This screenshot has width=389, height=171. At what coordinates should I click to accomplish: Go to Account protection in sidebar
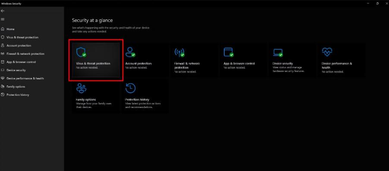[19, 45]
